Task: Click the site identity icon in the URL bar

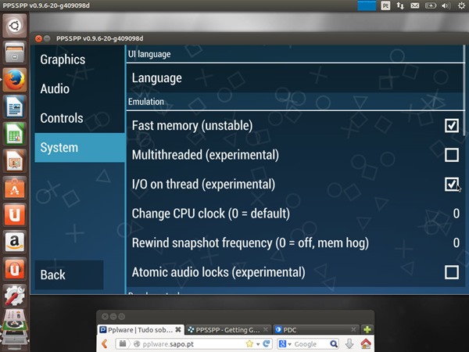Action: pyautogui.click(x=137, y=344)
